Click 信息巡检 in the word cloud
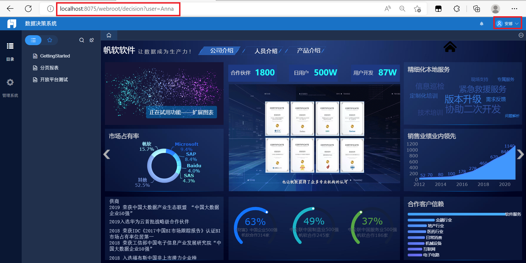 [430, 86]
